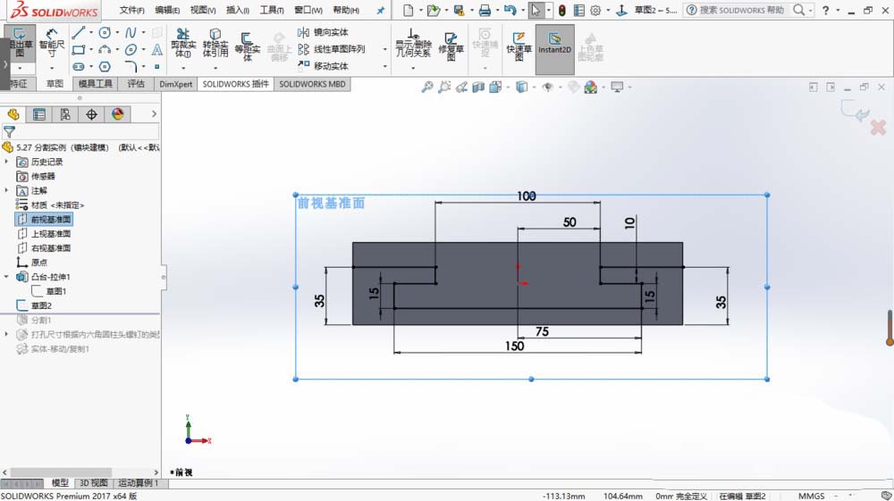Click the Zoom to Fit magnifier icon
The width and height of the screenshot is (894, 501).
click(x=427, y=88)
